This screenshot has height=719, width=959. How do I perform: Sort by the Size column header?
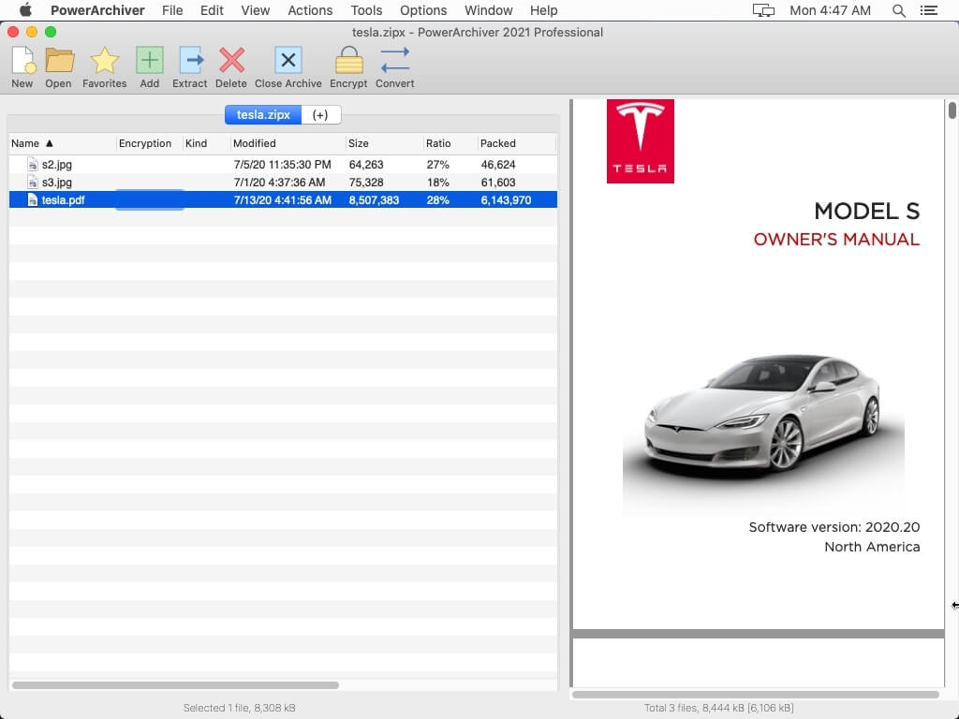[x=385, y=143]
